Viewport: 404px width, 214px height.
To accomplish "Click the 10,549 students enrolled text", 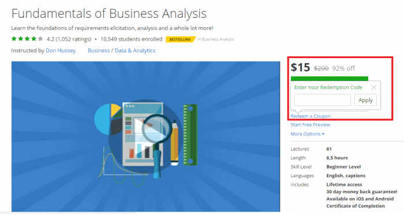I will (x=131, y=39).
